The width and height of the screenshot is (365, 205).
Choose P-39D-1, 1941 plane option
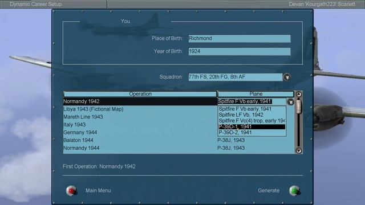[x=252, y=126]
